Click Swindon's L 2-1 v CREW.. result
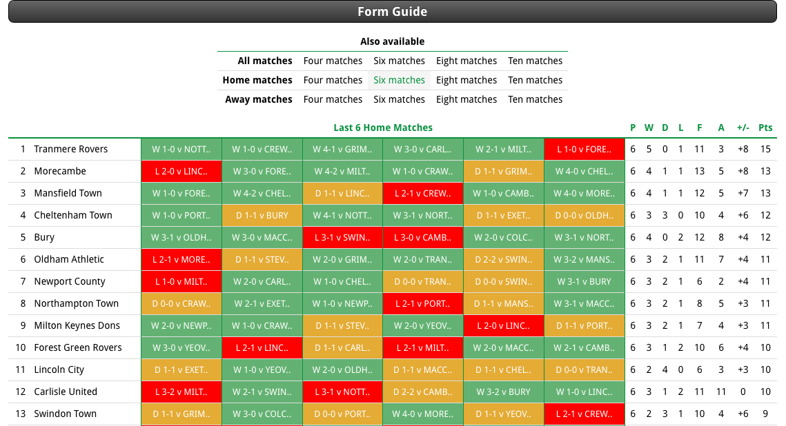Viewport: 786px width, 426px height. [x=584, y=414]
